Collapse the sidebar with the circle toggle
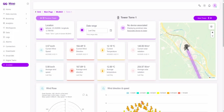This screenshot has width=224, height=112. (x=28, y=4)
